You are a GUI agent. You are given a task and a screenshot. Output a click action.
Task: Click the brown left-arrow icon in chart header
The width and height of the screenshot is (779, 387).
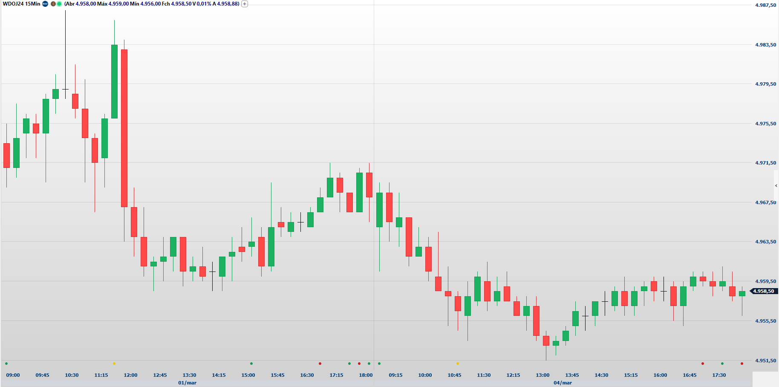pyautogui.click(x=53, y=4)
